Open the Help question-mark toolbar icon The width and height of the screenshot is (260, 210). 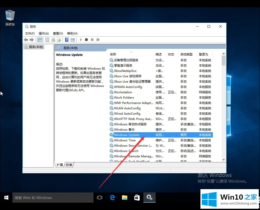pos(67,40)
